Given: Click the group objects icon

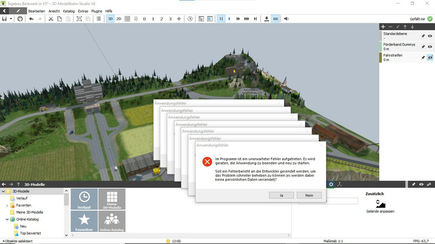Looking at the screenshot, I should click(79, 19).
